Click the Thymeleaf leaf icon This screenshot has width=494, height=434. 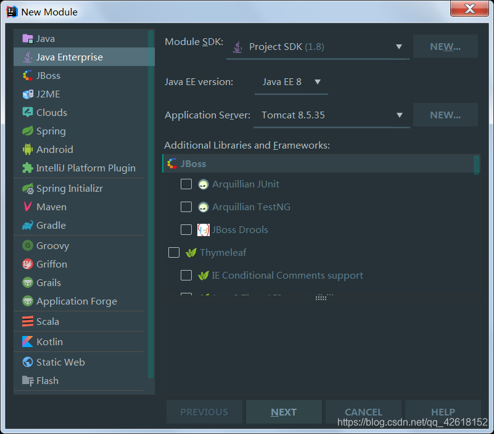(191, 253)
